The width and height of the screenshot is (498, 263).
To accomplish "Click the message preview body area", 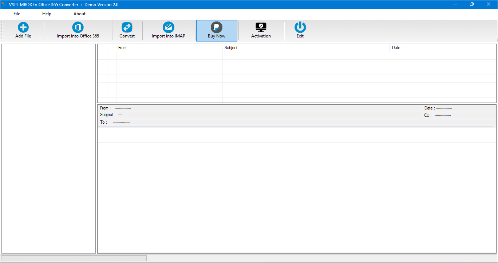I will 297,198.
